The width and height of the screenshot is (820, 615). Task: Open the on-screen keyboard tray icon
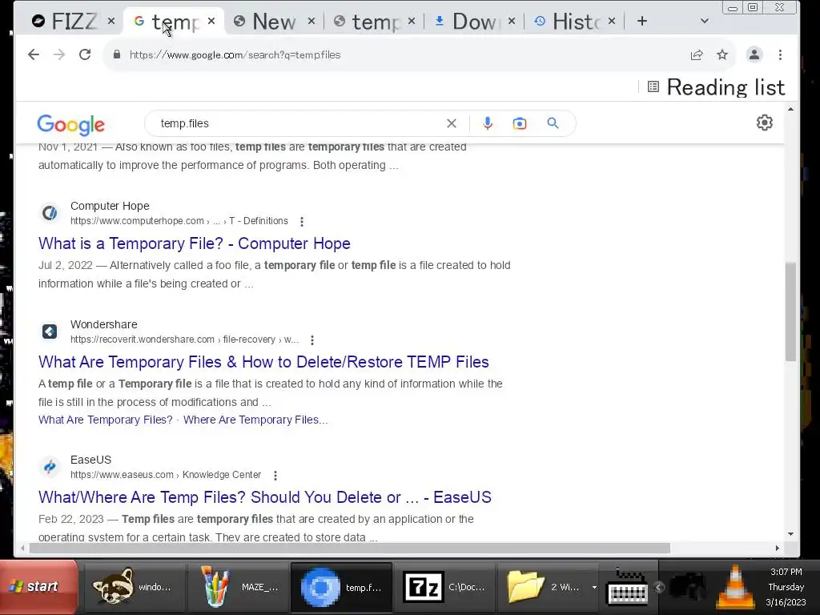(x=628, y=588)
